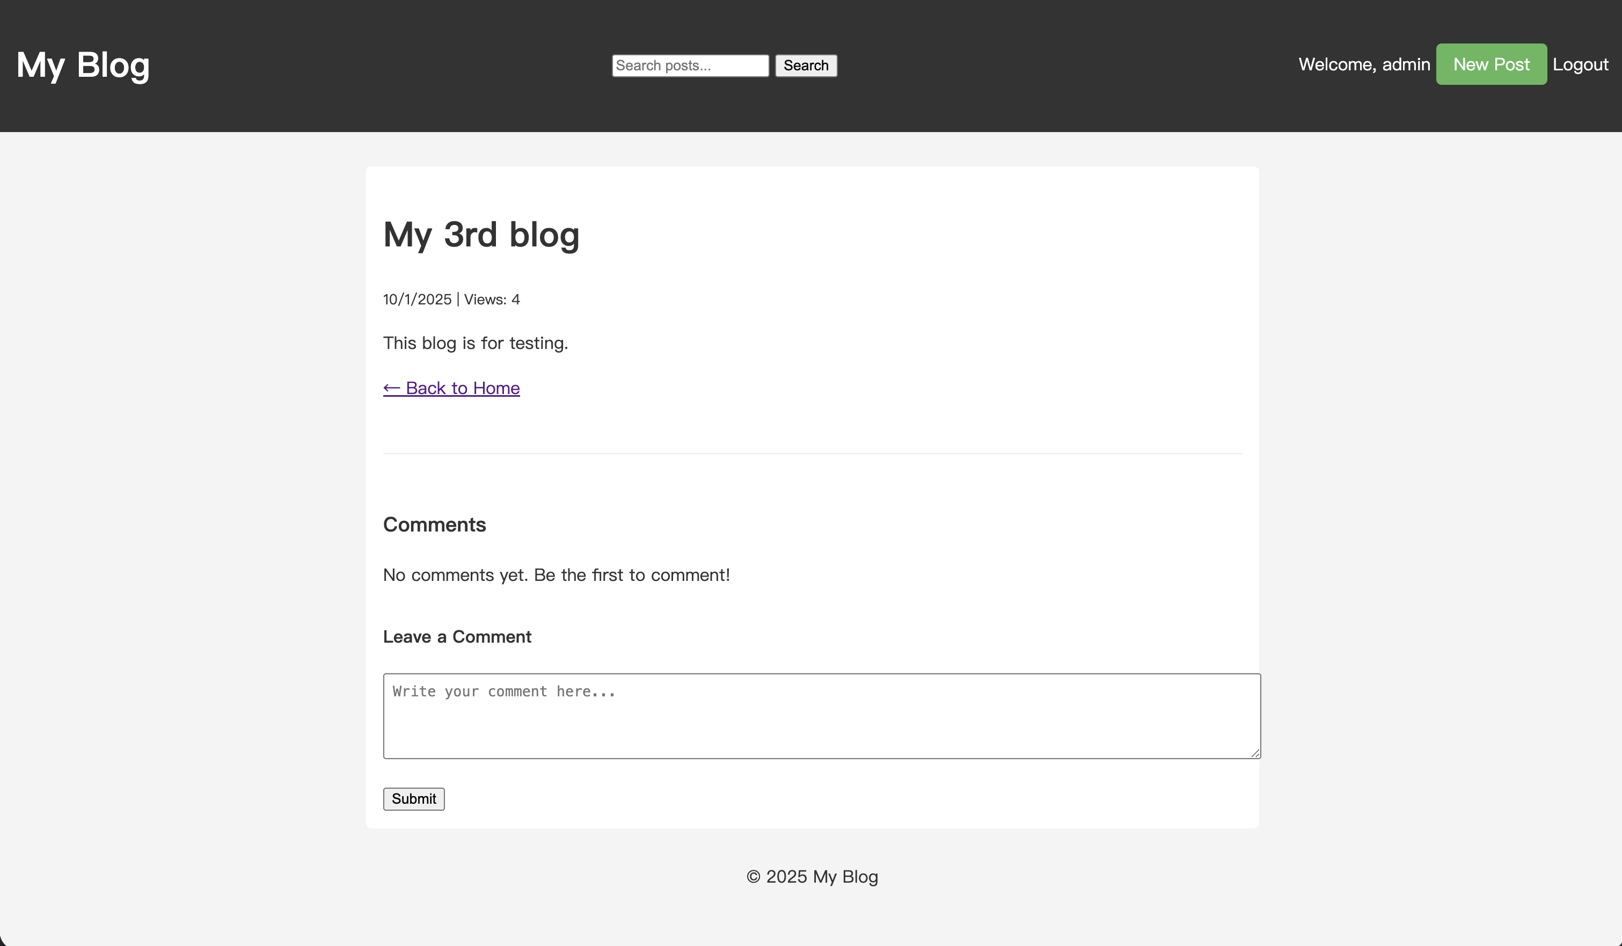Click the My 3rd blog heading
The width and height of the screenshot is (1622, 946).
481,235
